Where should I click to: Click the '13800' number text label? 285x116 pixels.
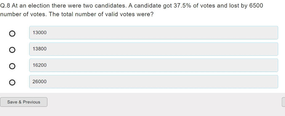click(x=40, y=49)
